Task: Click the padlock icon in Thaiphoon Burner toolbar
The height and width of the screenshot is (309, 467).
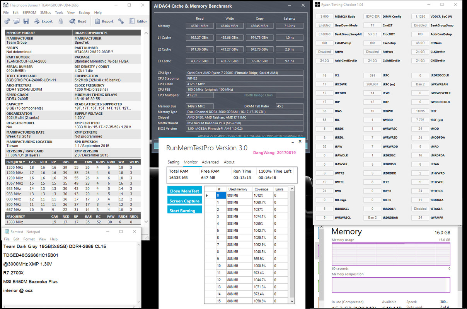Action: [61, 21]
